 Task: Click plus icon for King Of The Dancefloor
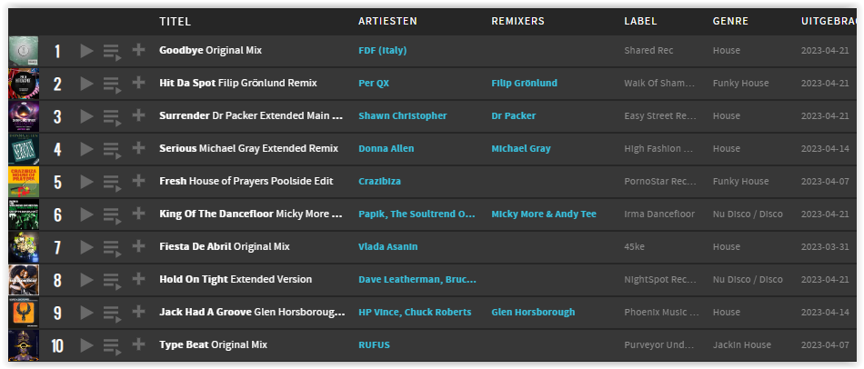138,214
